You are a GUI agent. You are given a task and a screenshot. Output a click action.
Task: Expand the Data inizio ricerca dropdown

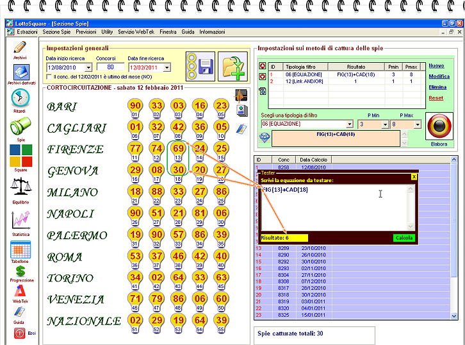pyautogui.click(x=88, y=68)
